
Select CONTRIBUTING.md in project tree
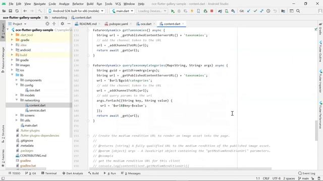tap(33, 155)
